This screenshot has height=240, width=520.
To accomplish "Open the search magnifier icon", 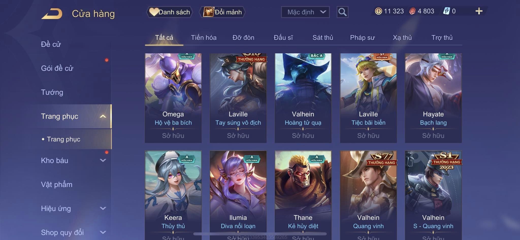I will click(x=342, y=12).
